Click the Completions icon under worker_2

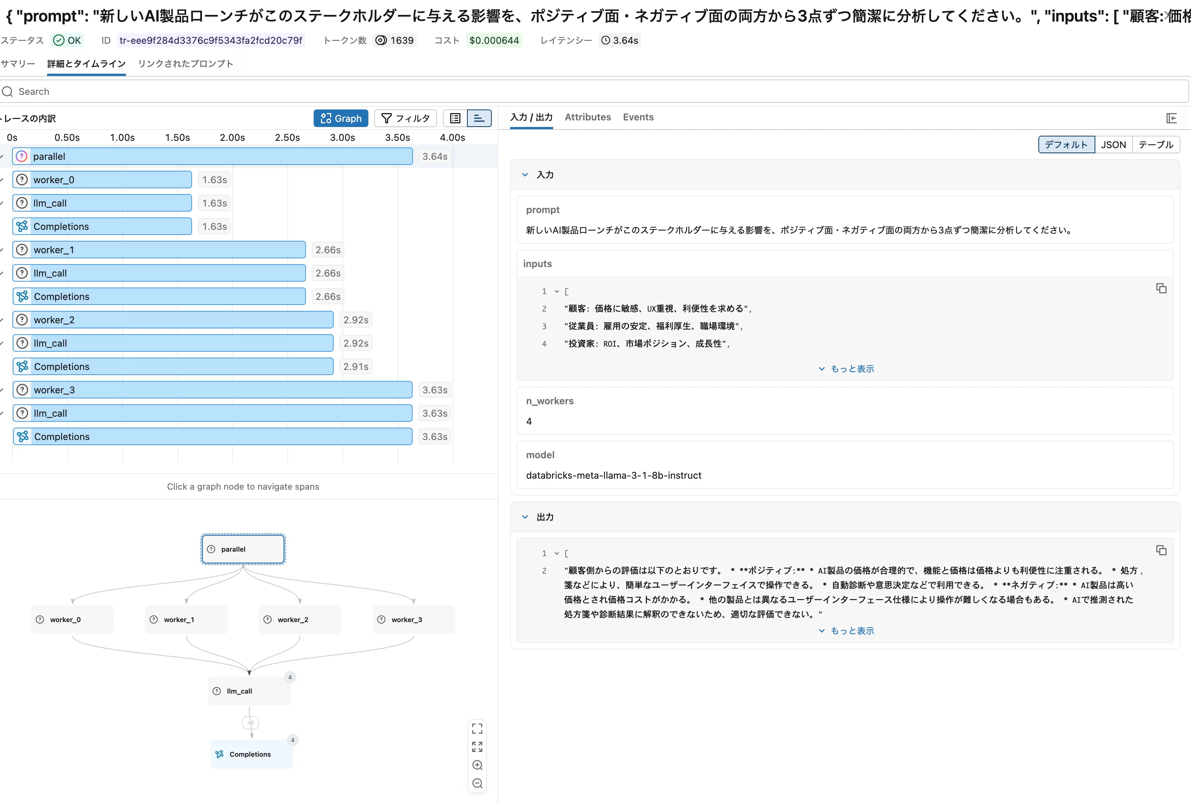coord(22,367)
